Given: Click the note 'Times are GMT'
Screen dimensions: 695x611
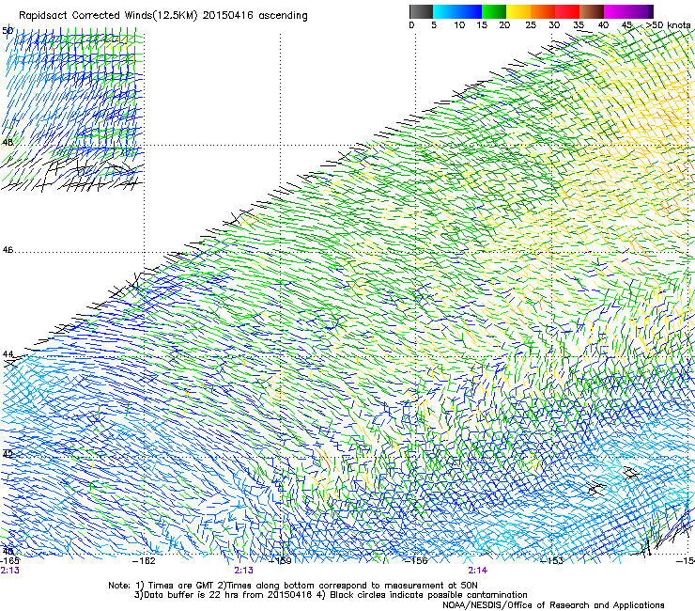Looking at the screenshot, I should (181, 586).
